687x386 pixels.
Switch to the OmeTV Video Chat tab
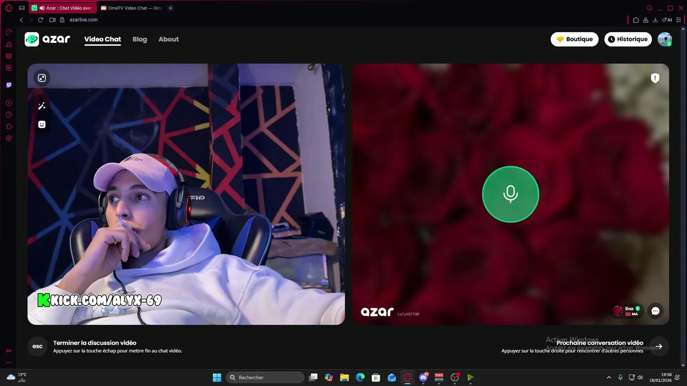pos(131,8)
